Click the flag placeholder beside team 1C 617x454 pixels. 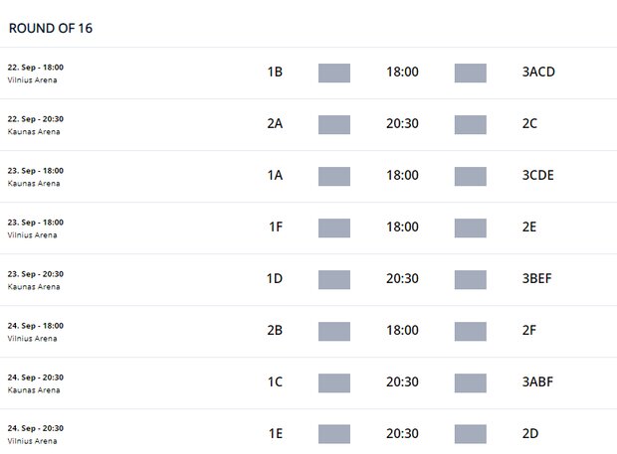333,382
